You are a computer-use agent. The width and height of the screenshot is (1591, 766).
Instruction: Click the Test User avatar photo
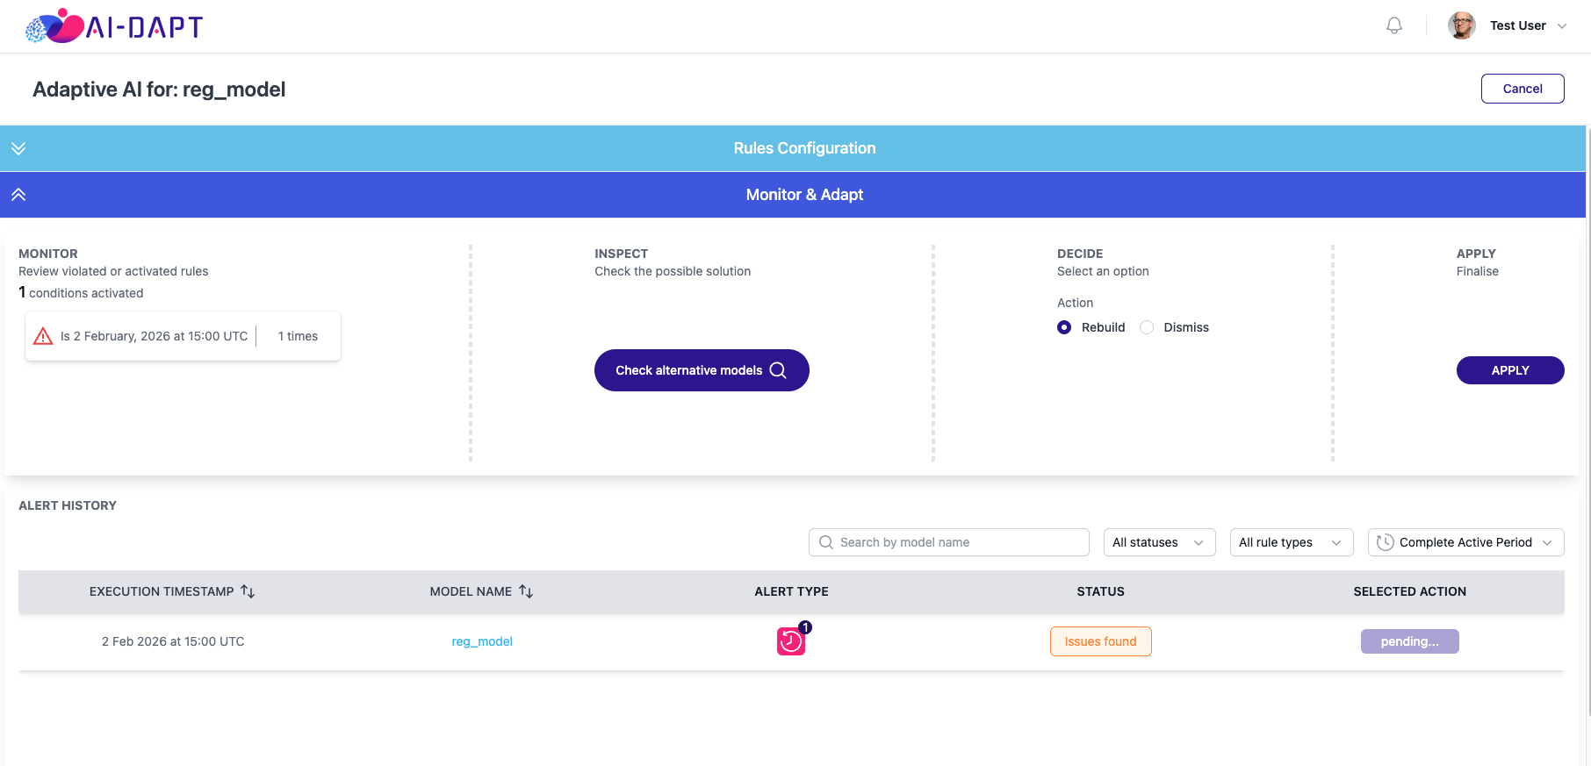coord(1462,25)
